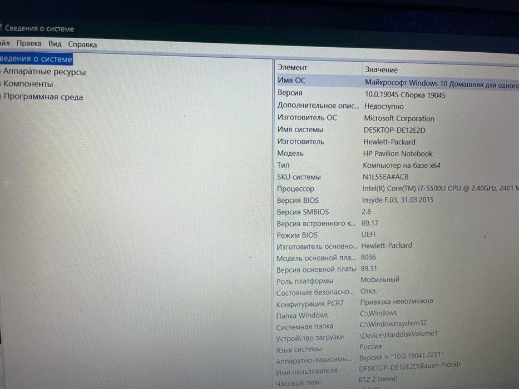
Task: Click the 89.17 value
Action: [x=370, y=223]
